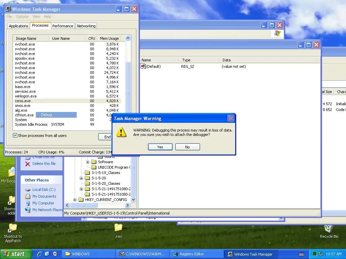Select the alg.exe process

click(67, 110)
